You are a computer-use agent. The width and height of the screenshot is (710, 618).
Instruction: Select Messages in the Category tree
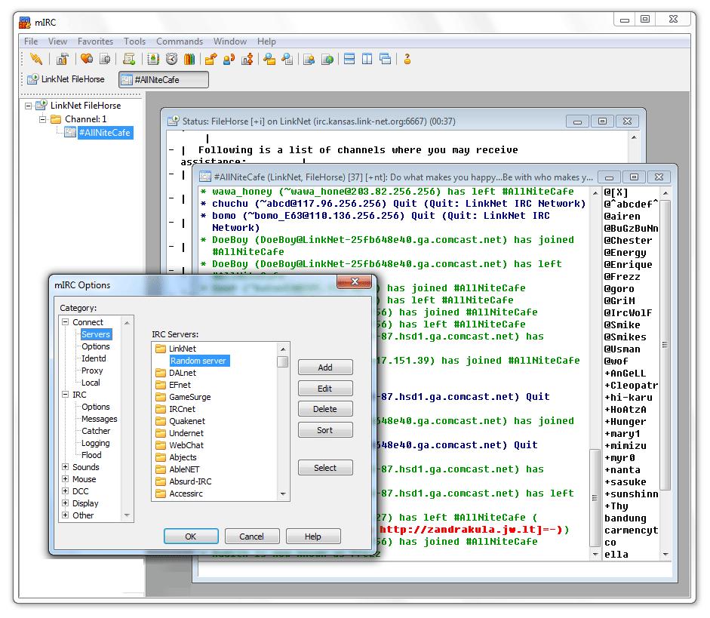(x=99, y=419)
